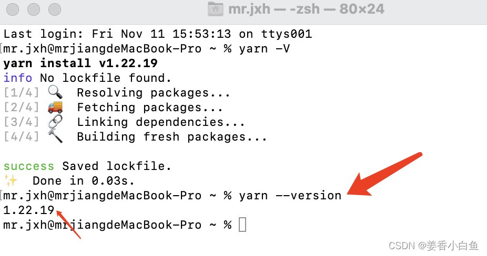This screenshot has height=256, width=487.
Task: Click the first gray window control button
Action: pos(13,9)
